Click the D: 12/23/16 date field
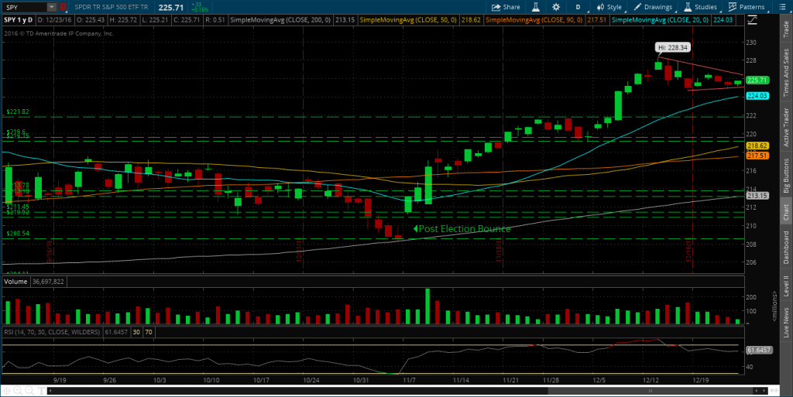 tap(55, 19)
